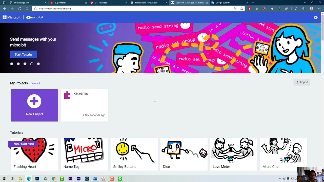The image size is (324, 182).
Task: Open the browser profile avatar
Action: coord(312,9)
